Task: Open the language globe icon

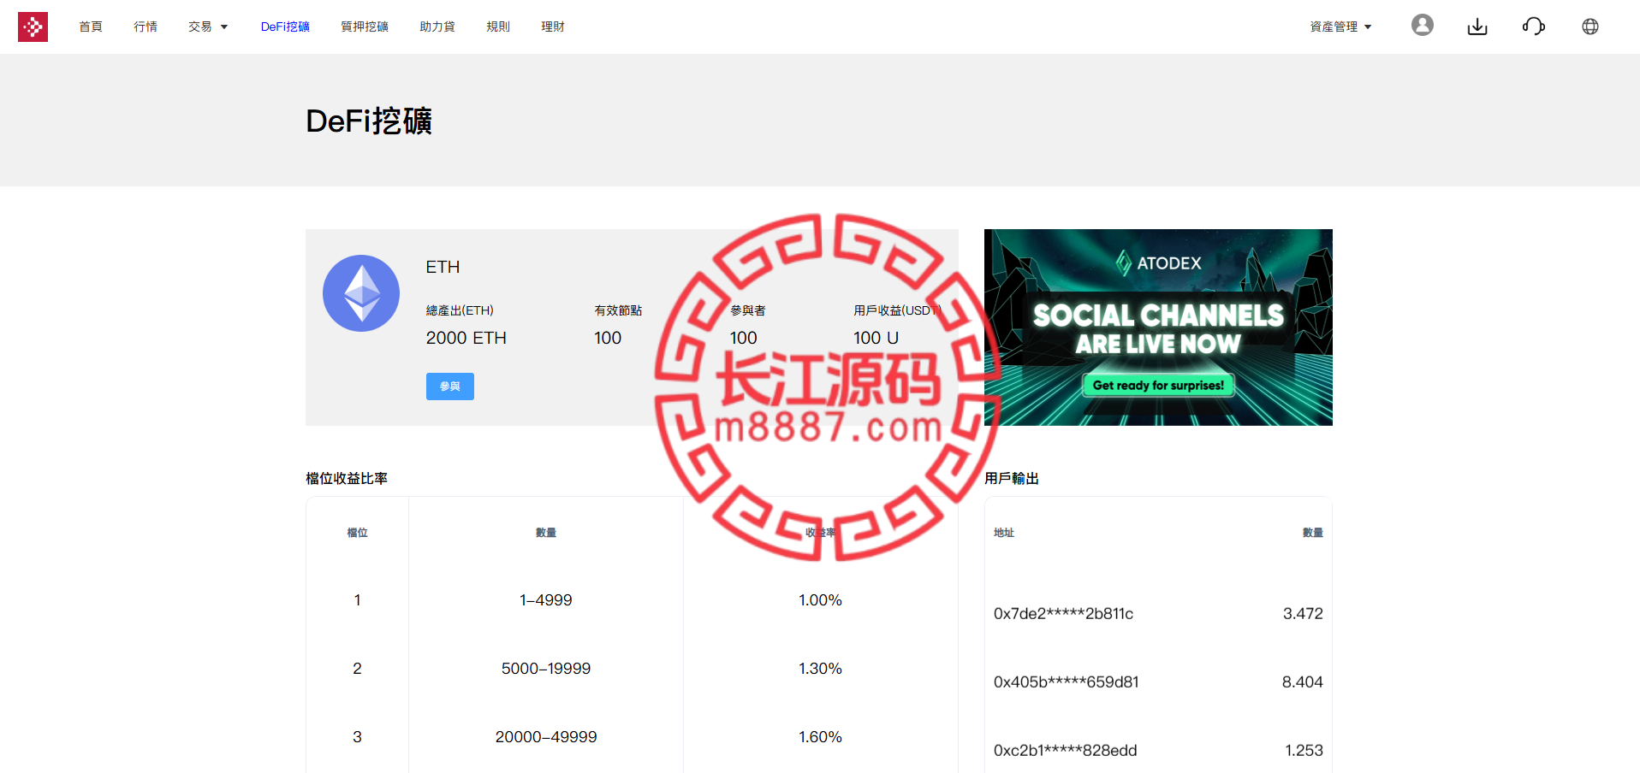Action: coord(1590,27)
